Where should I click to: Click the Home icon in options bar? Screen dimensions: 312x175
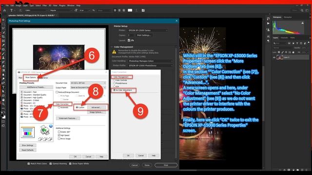pyautogui.click(x=4, y=10)
